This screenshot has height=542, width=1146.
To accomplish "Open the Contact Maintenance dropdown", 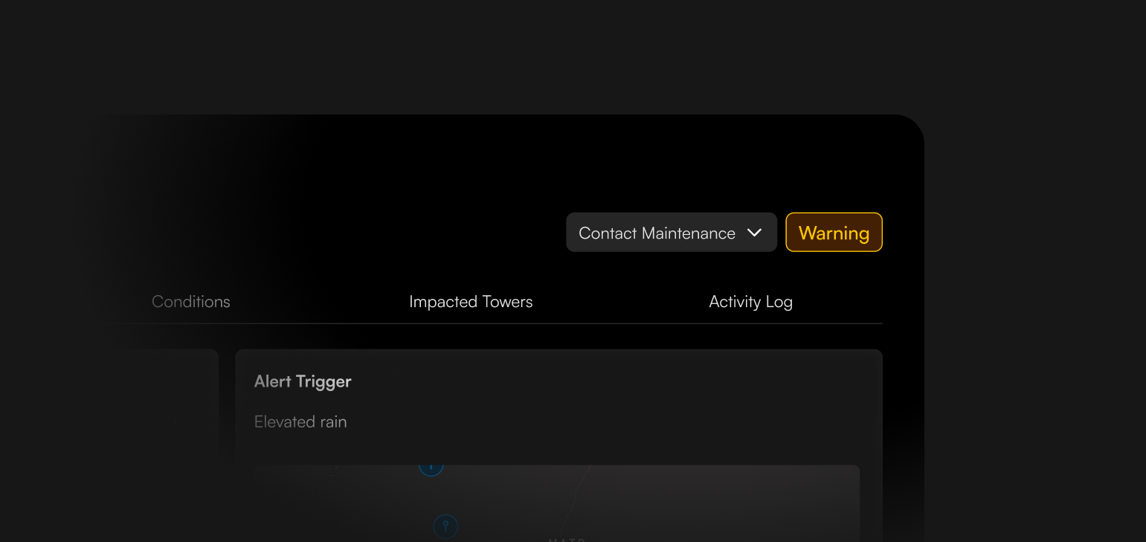I will tap(672, 233).
